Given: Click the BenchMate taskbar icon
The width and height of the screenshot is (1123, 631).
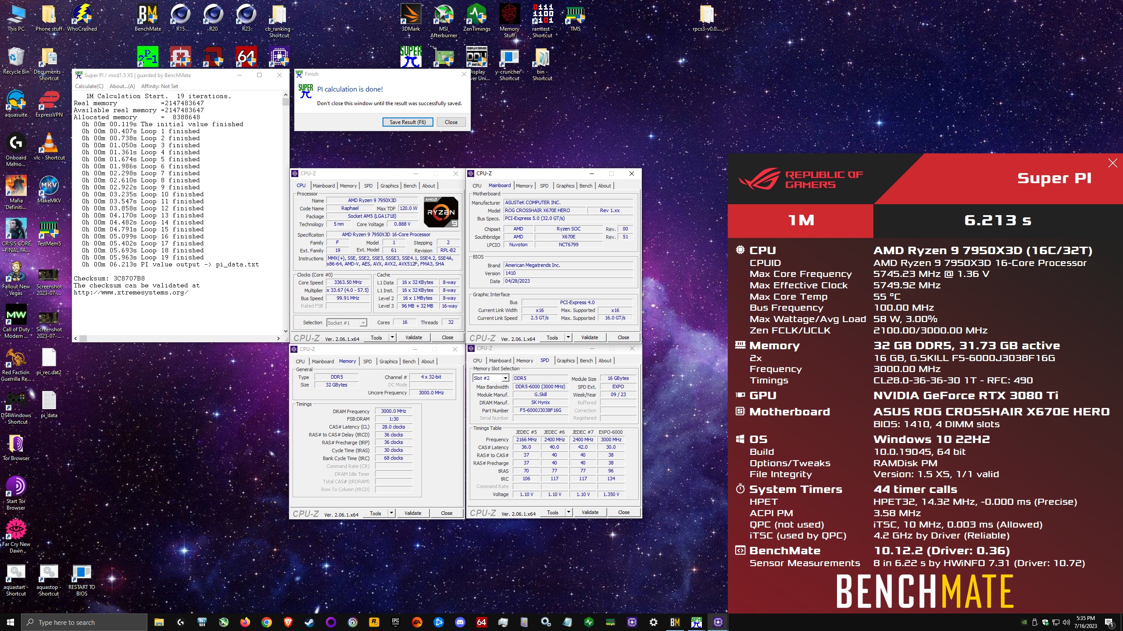Looking at the screenshot, I should click(675, 622).
